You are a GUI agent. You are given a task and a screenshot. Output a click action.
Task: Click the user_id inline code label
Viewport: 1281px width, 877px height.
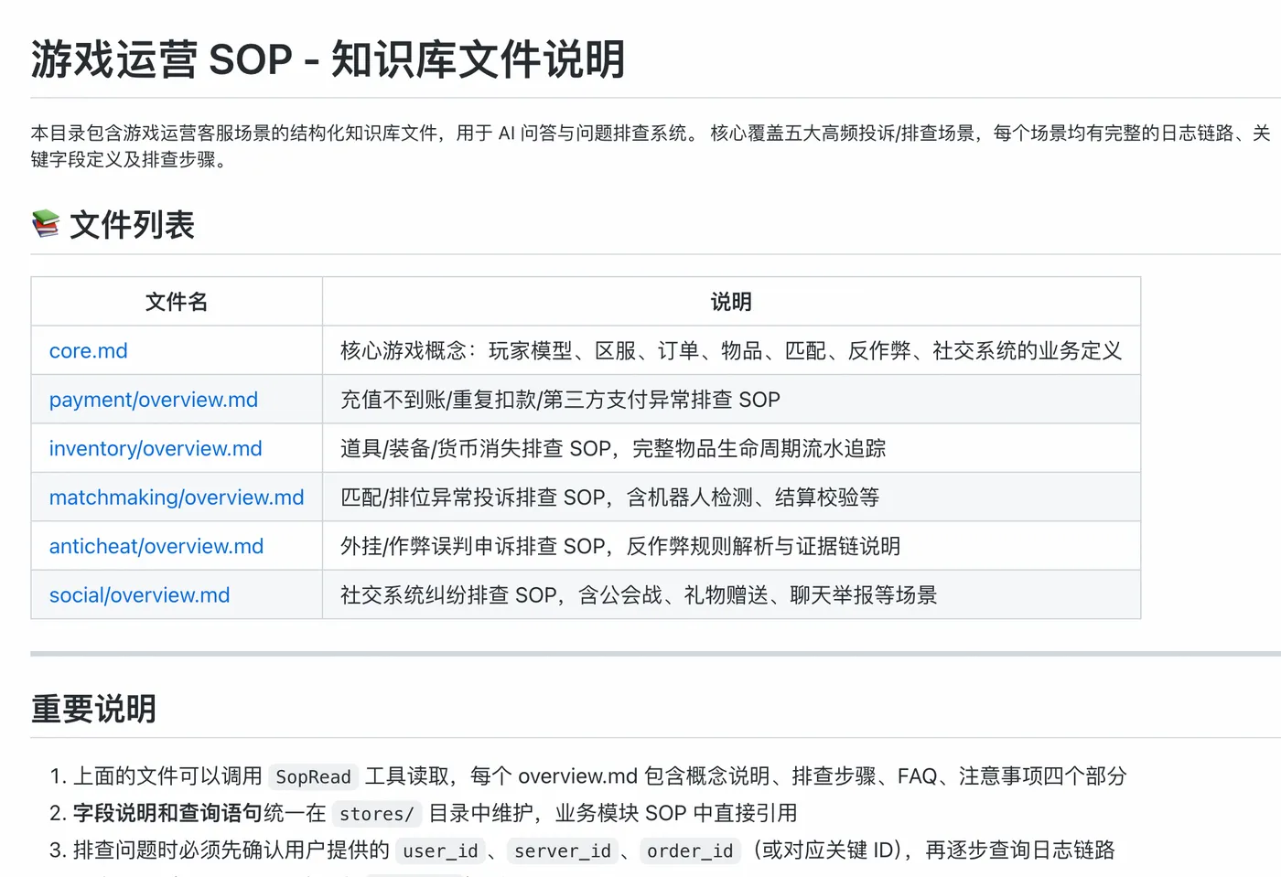441,851
